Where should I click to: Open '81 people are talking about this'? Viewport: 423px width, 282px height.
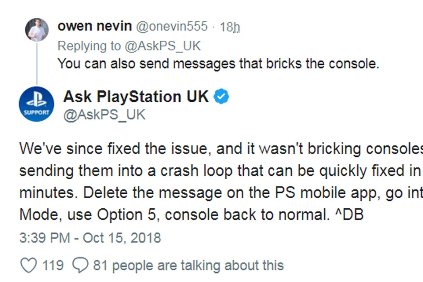click(188, 266)
